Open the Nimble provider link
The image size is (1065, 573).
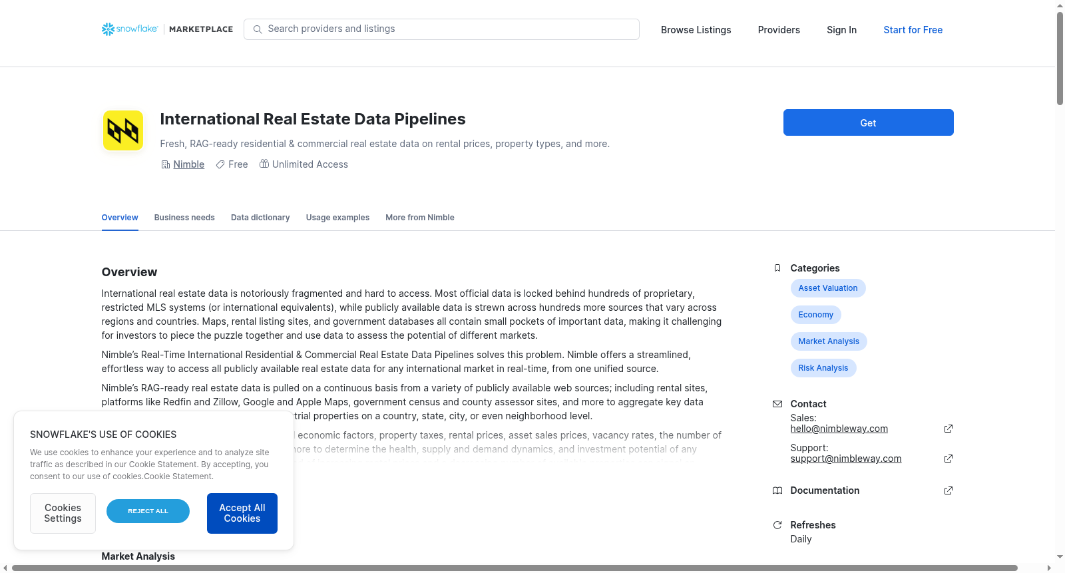click(x=189, y=164)
